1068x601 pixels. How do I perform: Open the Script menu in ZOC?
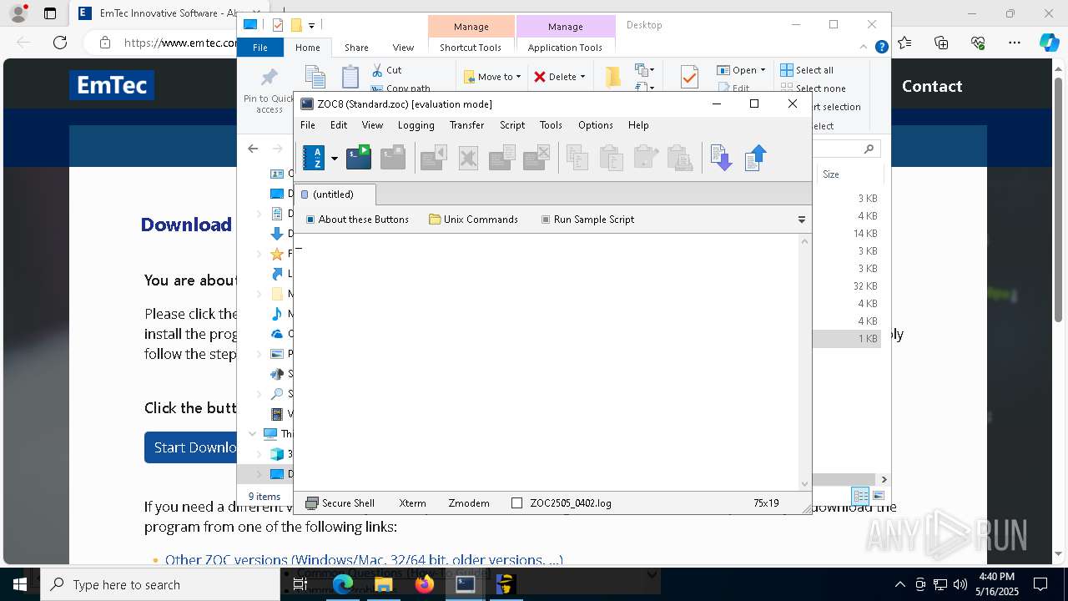512,125
